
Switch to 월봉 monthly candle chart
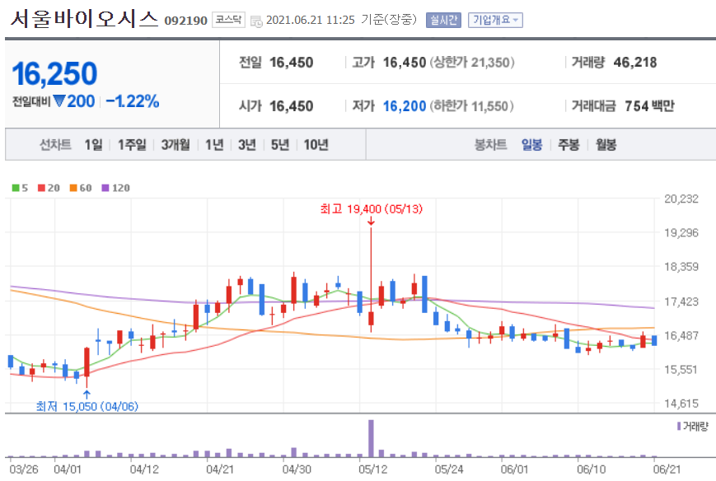[x=606, y=145]
